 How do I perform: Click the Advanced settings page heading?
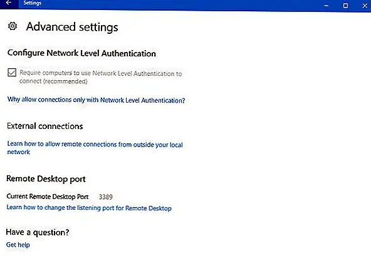tap(72, 27)
